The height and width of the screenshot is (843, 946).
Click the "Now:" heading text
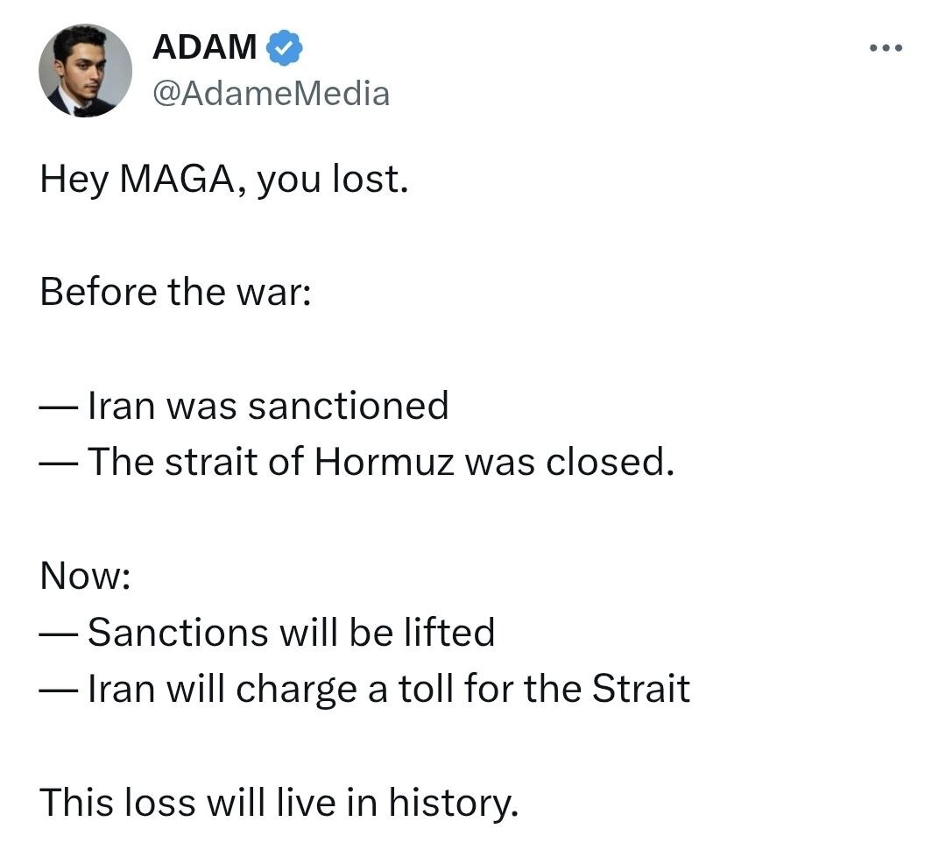[x=85, y=576]
